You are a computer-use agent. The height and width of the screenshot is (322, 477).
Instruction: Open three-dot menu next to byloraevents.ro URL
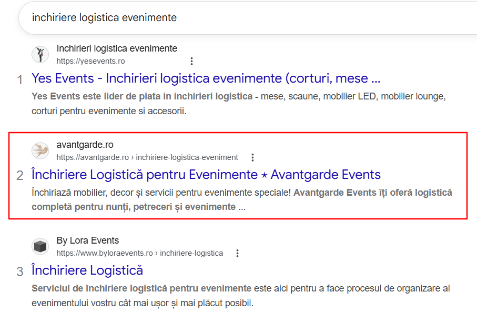click(237, 253)
